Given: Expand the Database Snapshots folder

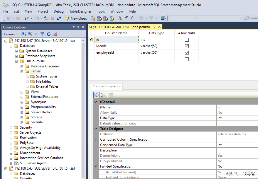Looking at the screenshot, I should 16,56.
